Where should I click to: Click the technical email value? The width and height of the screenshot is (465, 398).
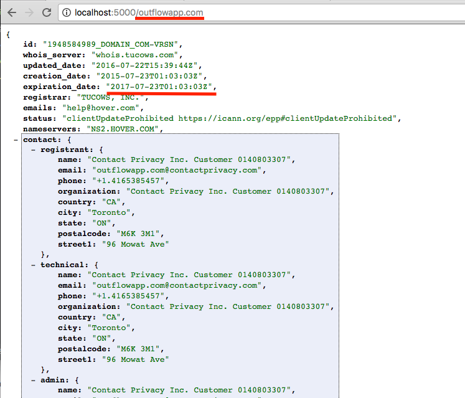pos(177,285)
